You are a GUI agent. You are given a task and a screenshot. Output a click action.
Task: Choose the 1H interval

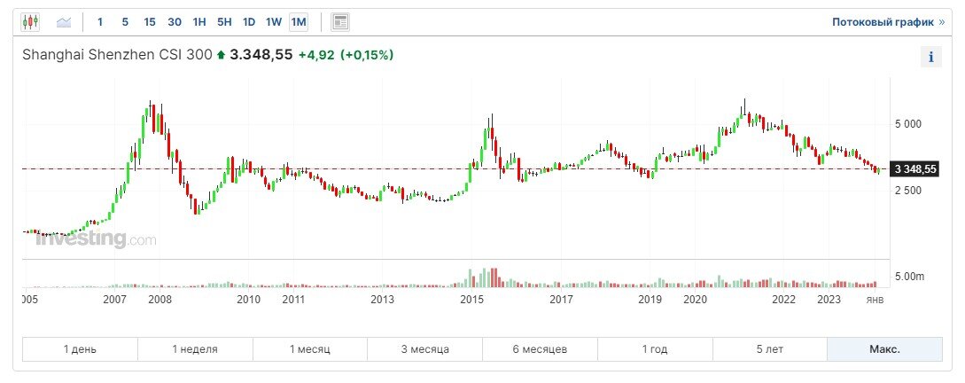point(199,22)
